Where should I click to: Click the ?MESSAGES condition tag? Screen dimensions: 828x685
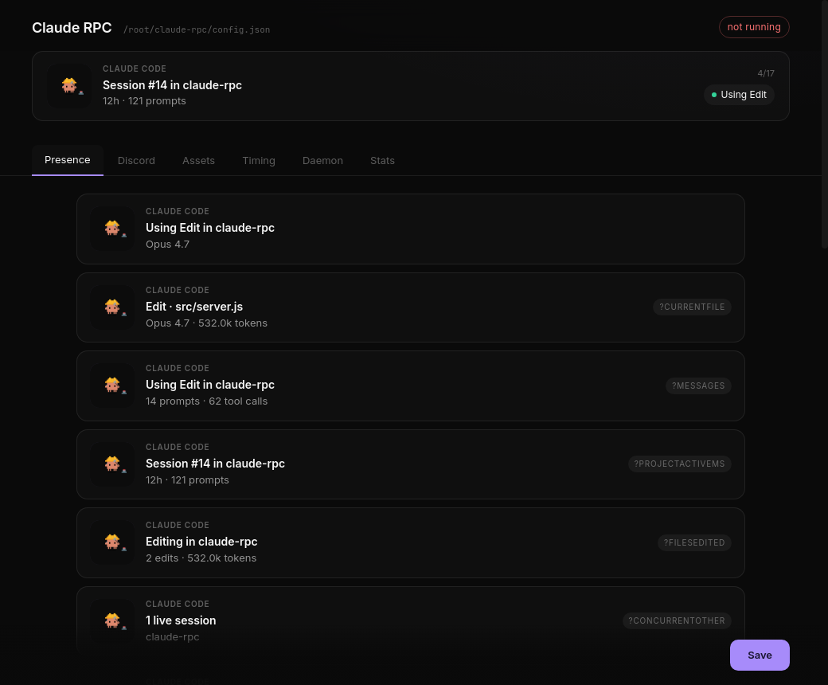[698, 386]
